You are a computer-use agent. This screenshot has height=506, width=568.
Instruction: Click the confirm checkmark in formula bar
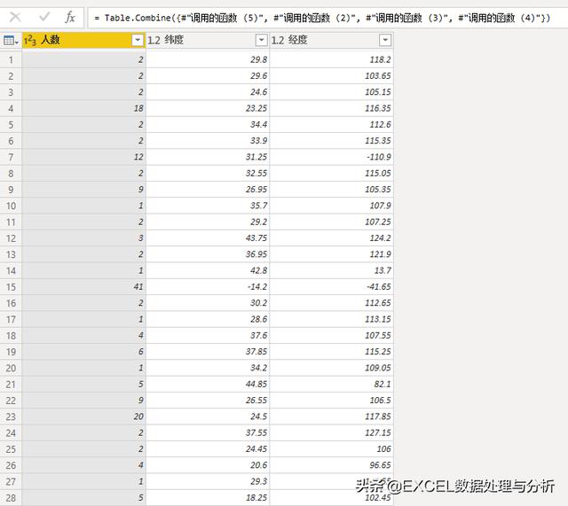[43, 17]
